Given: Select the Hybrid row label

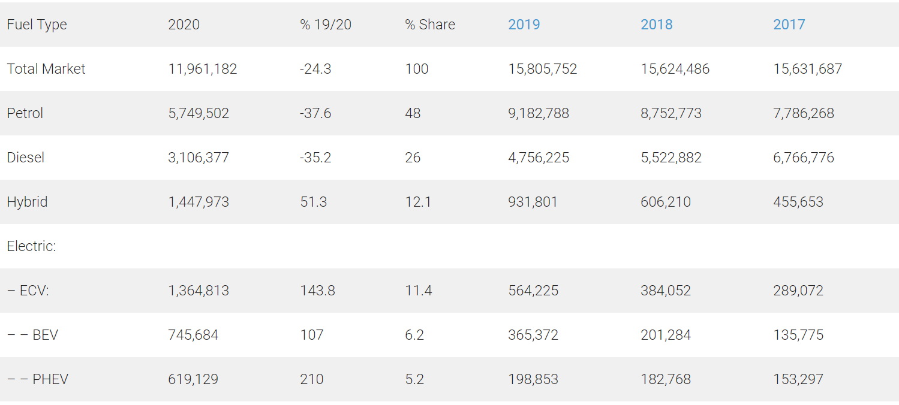Looking at the screenshot, I should coord(27,202).
